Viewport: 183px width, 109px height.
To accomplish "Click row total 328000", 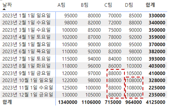I will [x=157, y=81].
